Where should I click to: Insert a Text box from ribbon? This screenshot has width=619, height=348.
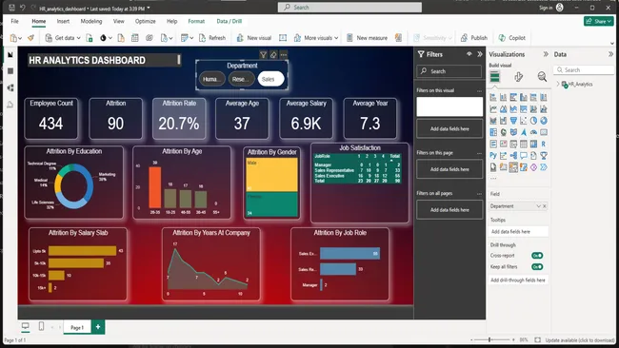(283, 38)
